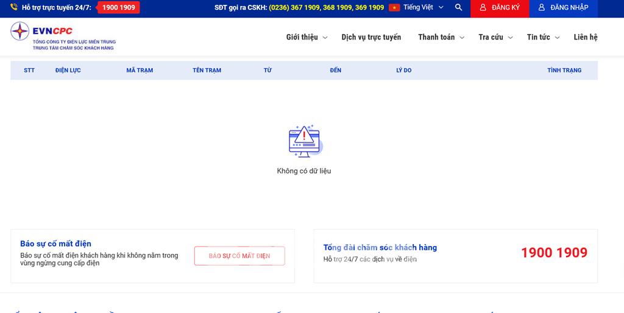This screenshot has height=313, width=624.
Task: Expand the Tiếng Việt language dropdown
Action: pos(423,7)
